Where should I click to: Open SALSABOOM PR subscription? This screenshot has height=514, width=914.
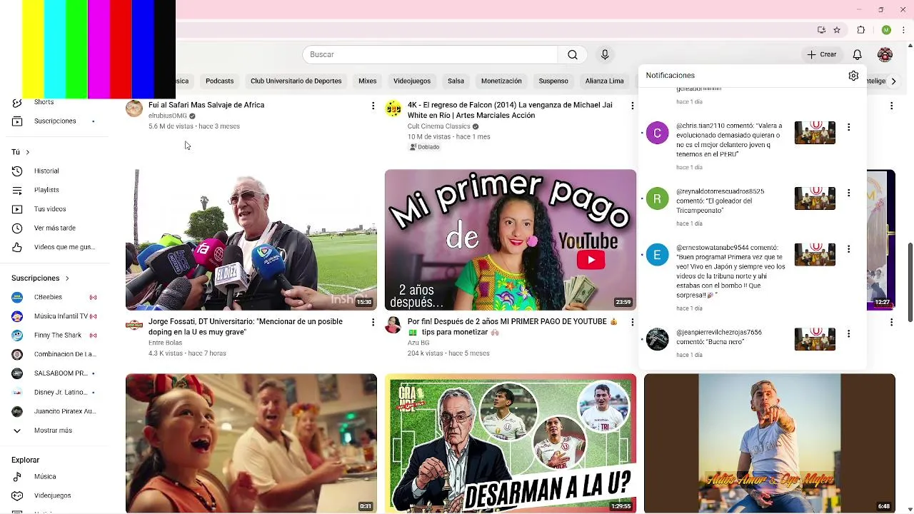click(55, 373)
